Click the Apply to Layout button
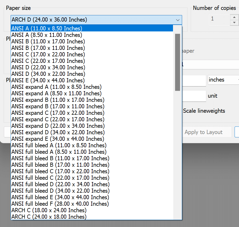Screen dimensions: 239x227 coord(207,132)
